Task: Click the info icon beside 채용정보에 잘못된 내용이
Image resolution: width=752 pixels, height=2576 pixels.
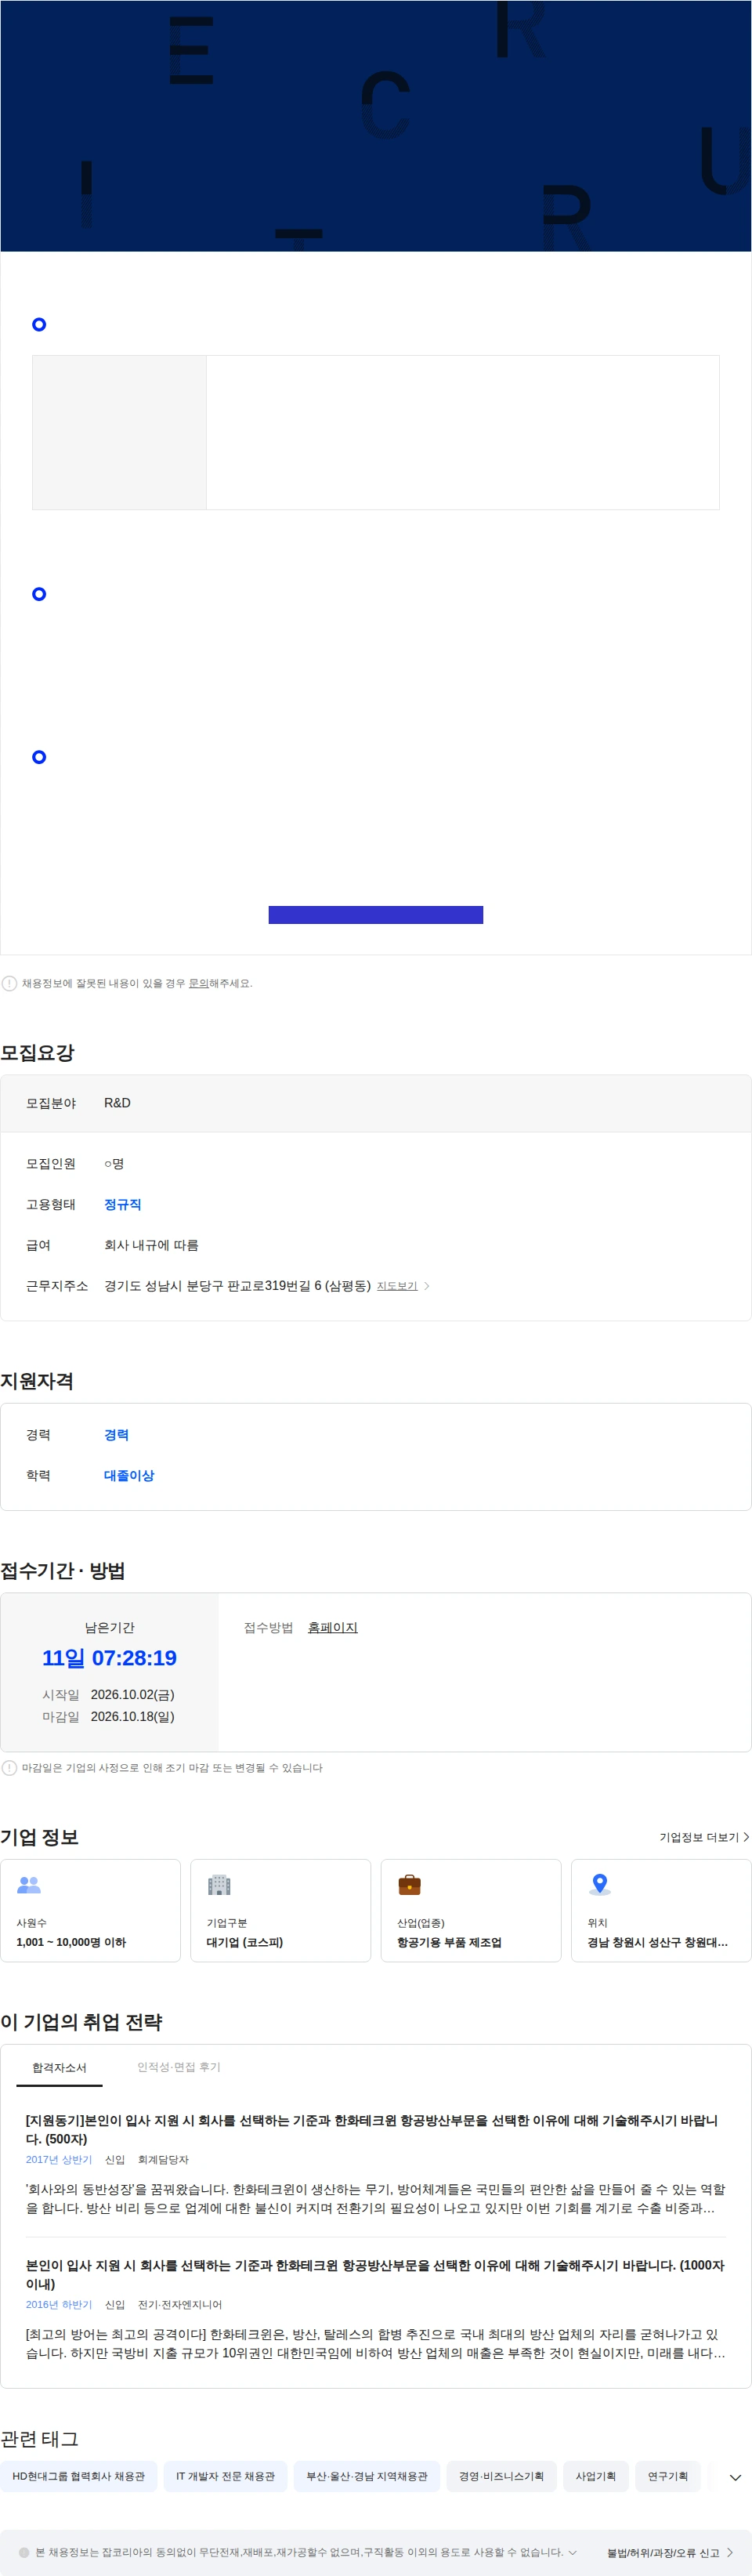Action: pyautogui.click(x=9, y=983)
